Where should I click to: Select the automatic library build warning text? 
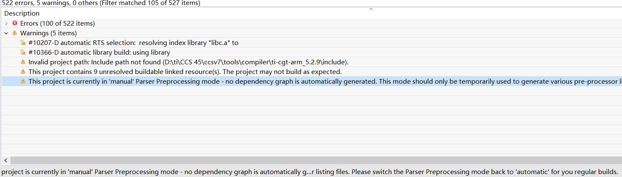pos(99,52)
